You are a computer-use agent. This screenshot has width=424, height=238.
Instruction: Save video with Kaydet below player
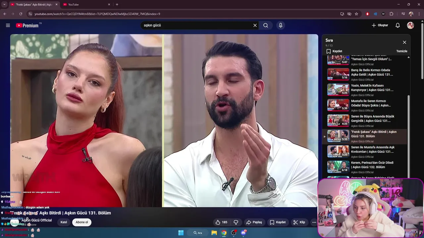pos(278,222)
